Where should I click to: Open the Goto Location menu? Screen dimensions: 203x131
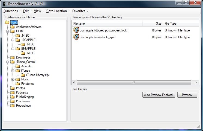click(58, 11)
